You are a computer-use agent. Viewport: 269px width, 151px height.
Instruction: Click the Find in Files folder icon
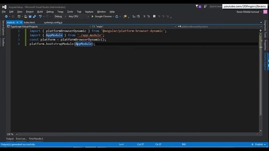coord(125,16)
